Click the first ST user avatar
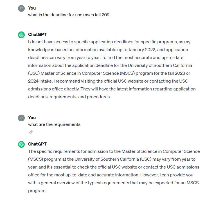214x200 pixels. click(21, 8)
